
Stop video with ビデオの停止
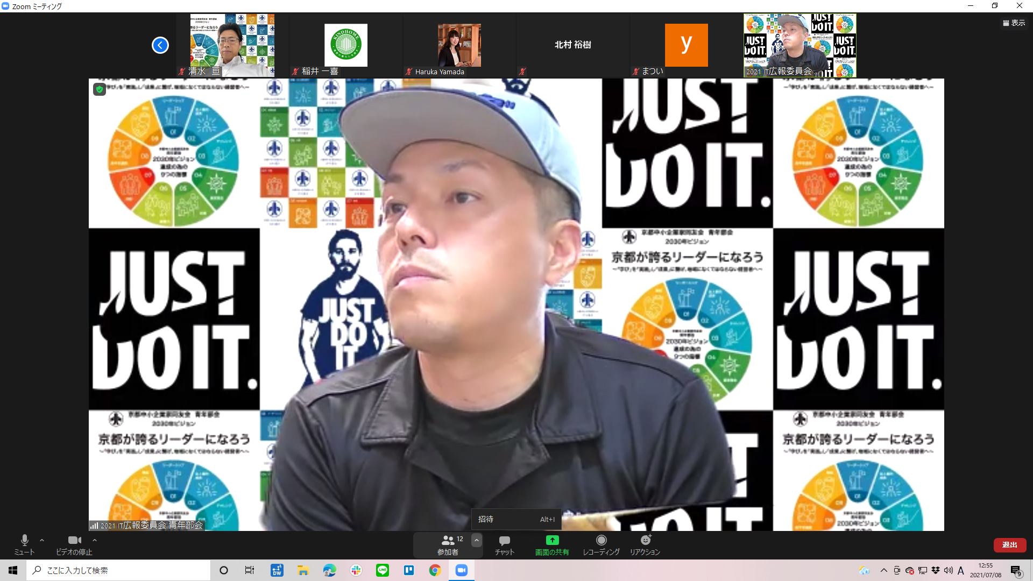tap(74, 544)
